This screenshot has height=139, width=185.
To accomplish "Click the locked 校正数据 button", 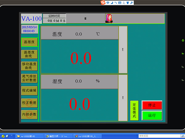I will click(29, 103).
